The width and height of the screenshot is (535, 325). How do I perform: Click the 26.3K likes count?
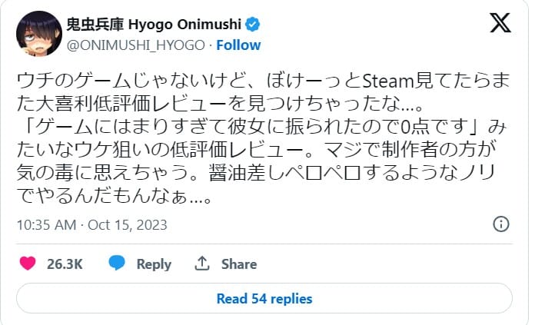[x=65, y=264]
